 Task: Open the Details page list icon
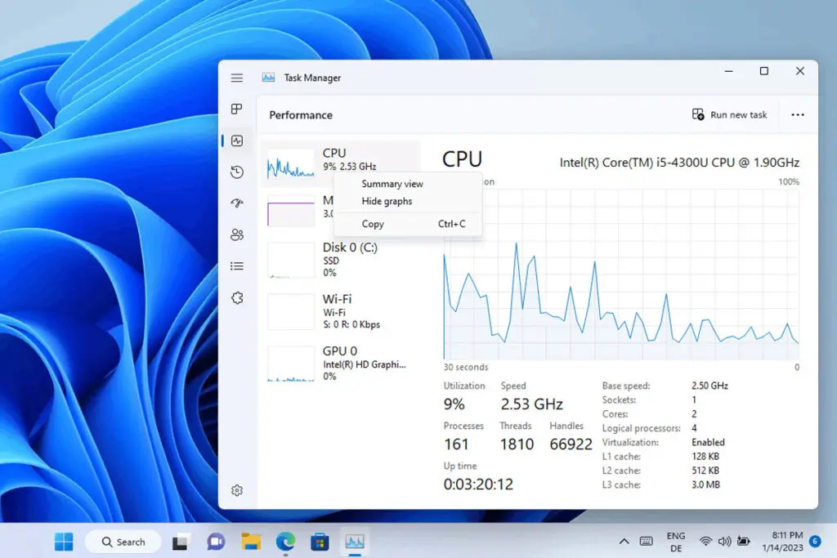[237, 266]
